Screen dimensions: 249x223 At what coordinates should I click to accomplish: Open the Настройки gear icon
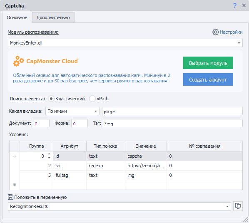216,32
